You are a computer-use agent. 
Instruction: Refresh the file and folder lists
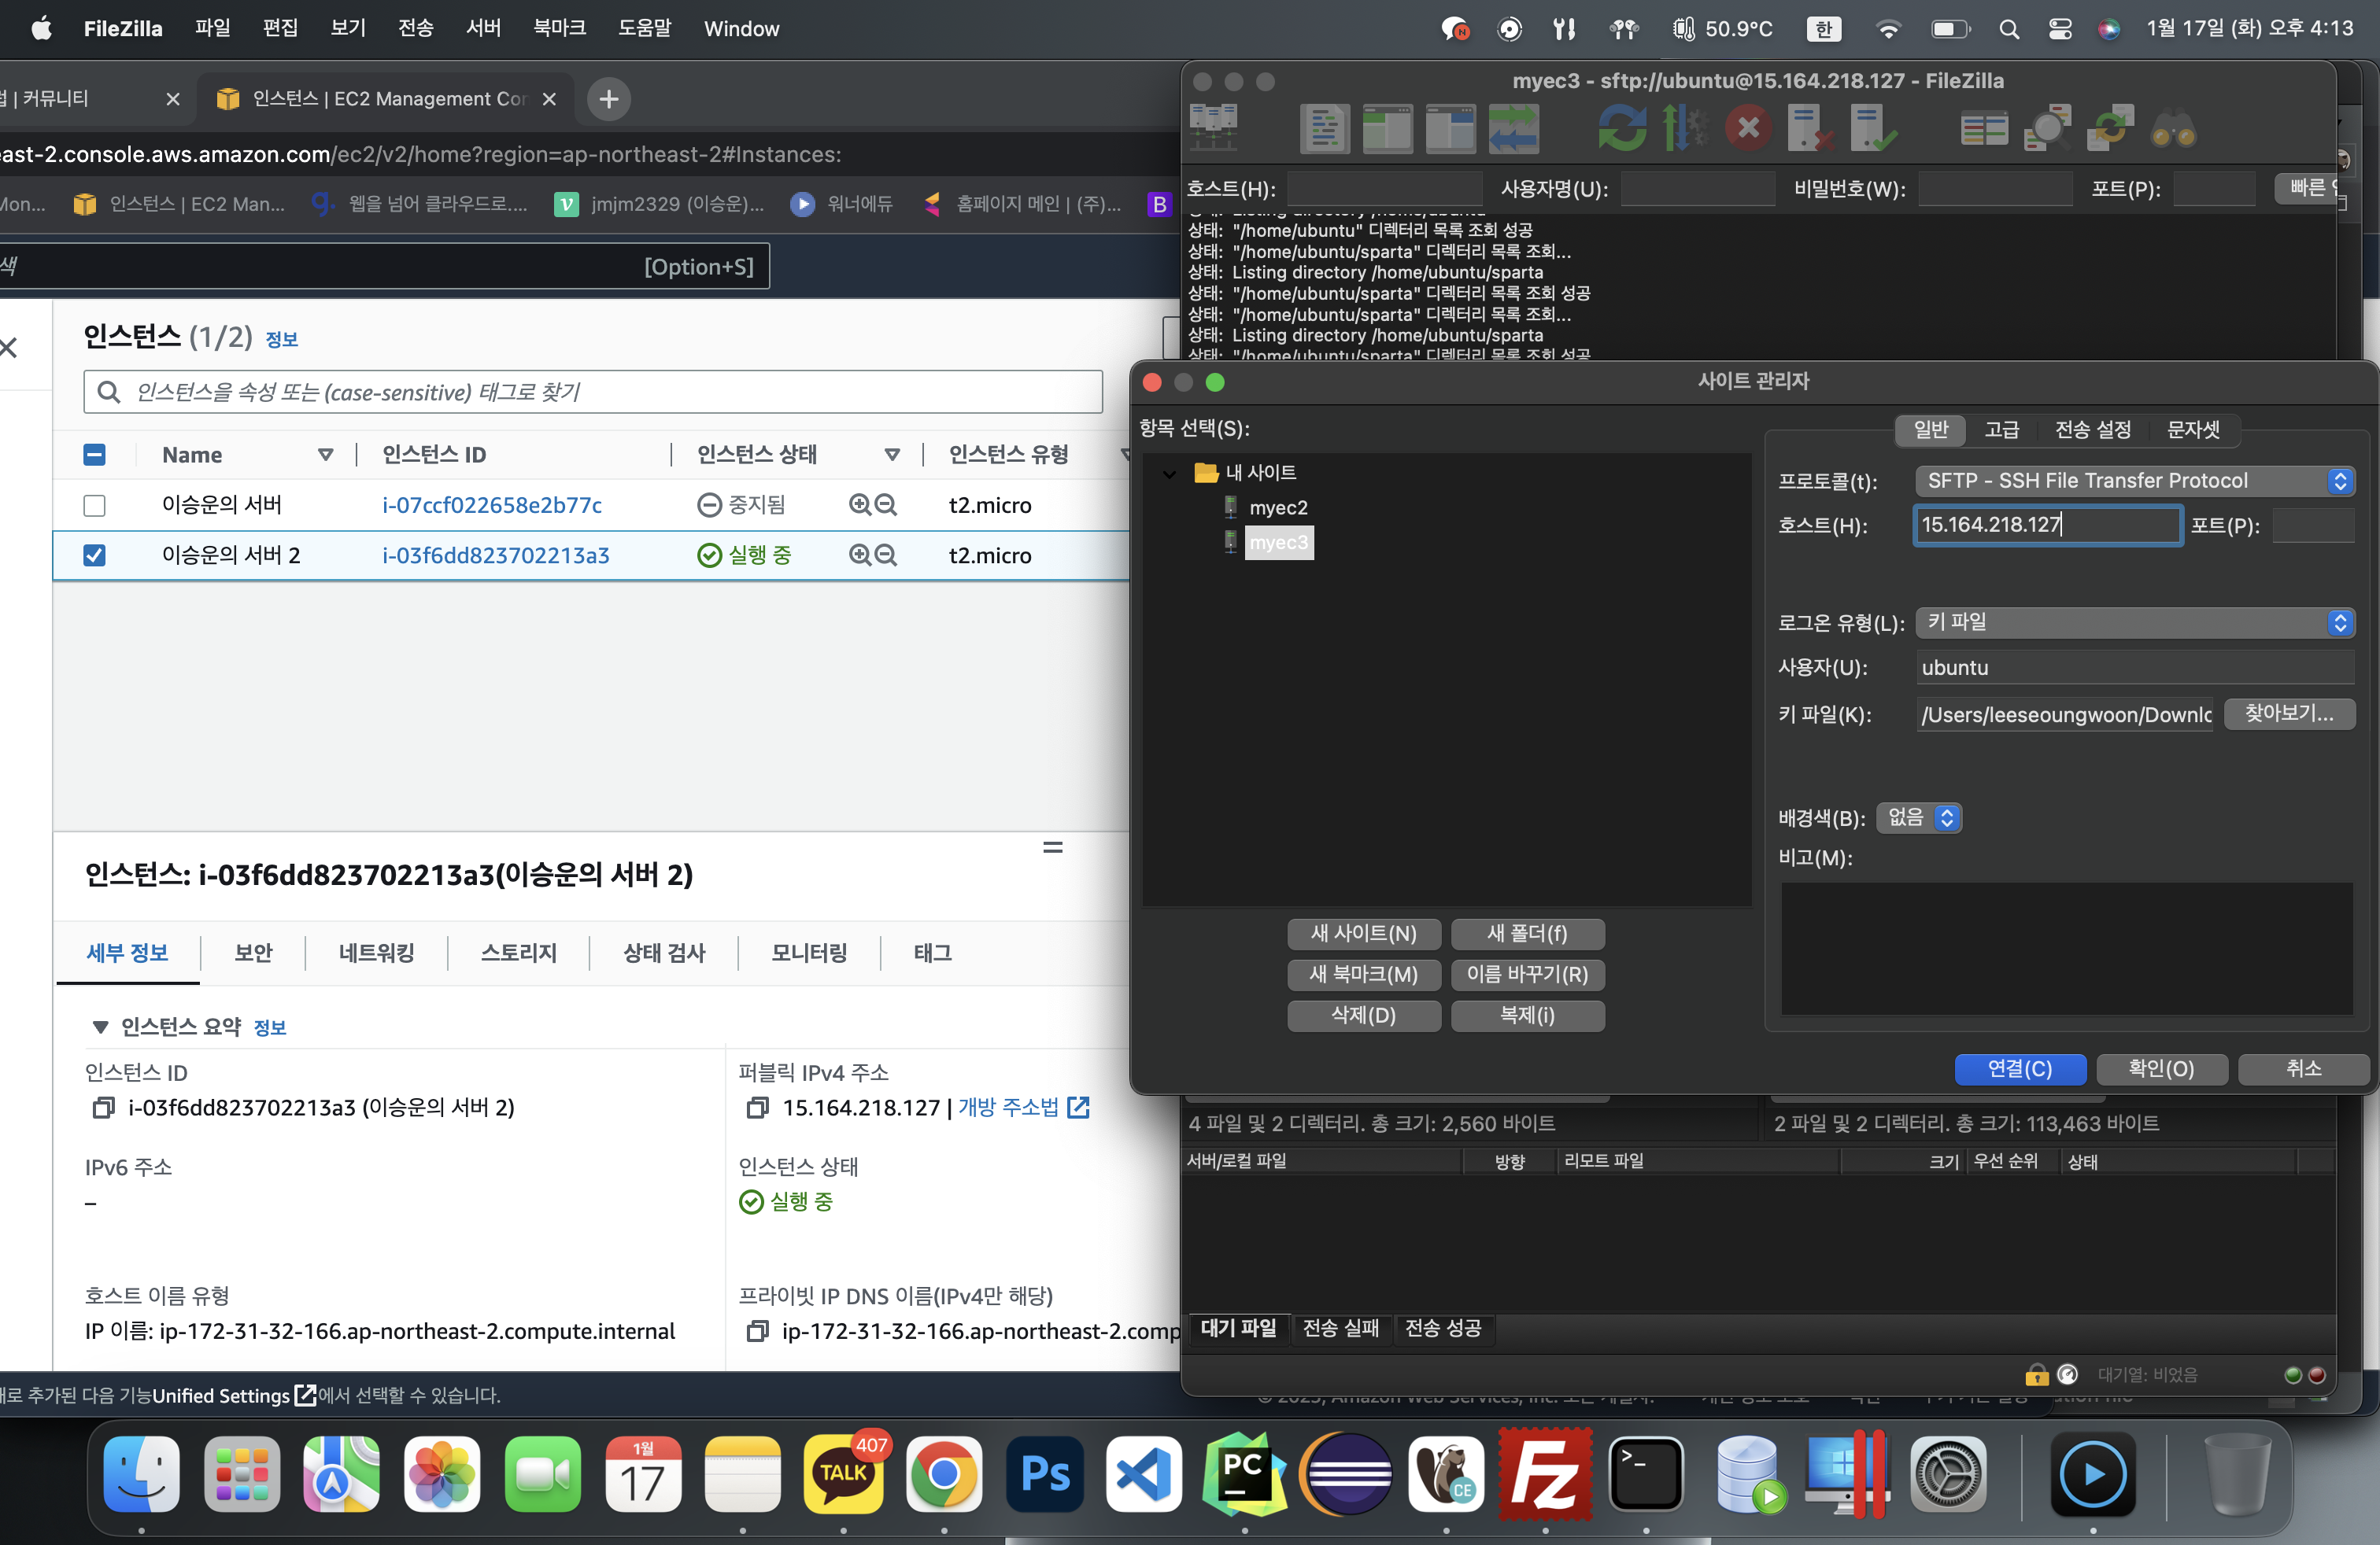click(1621, 128)
